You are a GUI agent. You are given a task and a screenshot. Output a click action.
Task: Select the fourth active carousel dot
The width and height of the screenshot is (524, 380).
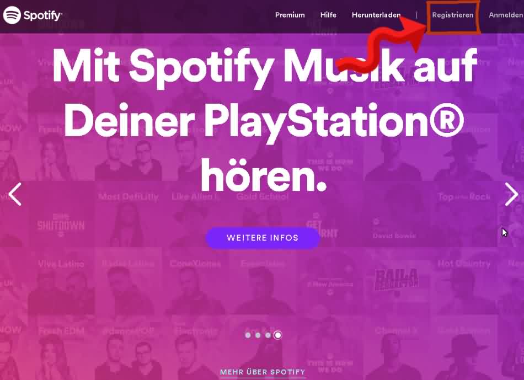277,335
